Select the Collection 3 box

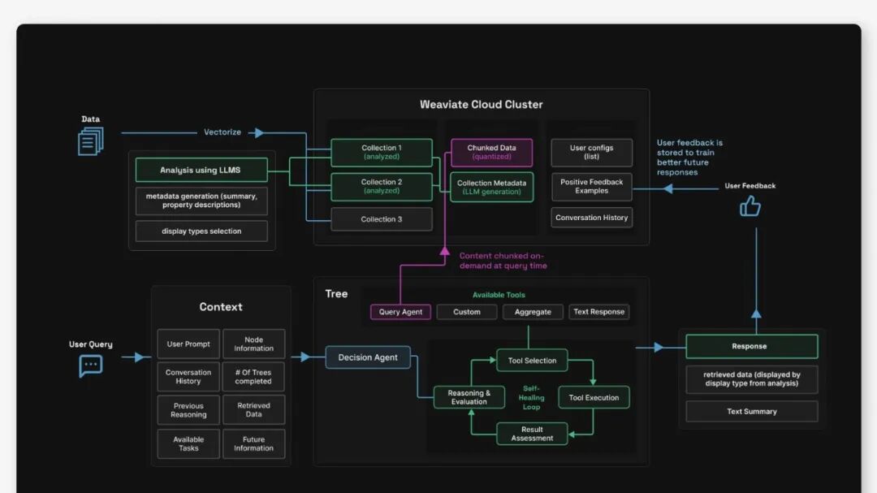(x=382, y=219)
